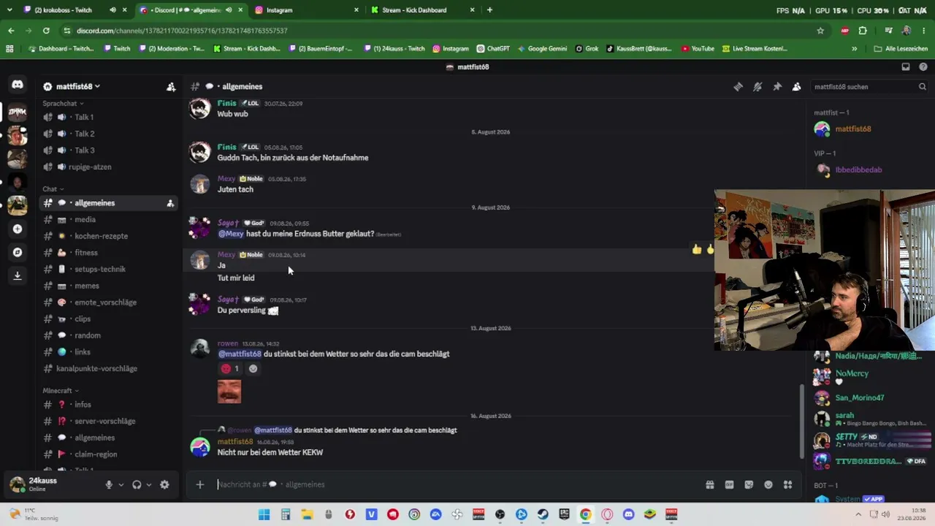Image resolution: width=935 pixels, height=526 pixels.
Task: Open Chrome tab search dropdown arrow
Action: [x=9, y=10]
